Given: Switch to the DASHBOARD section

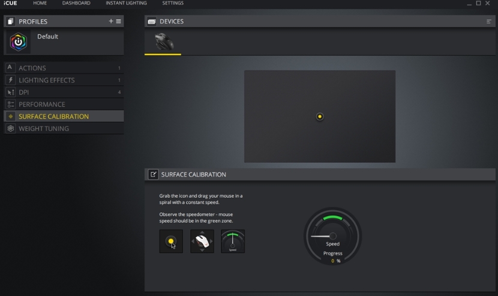Looking at the screenshot, I should [76, 3].
